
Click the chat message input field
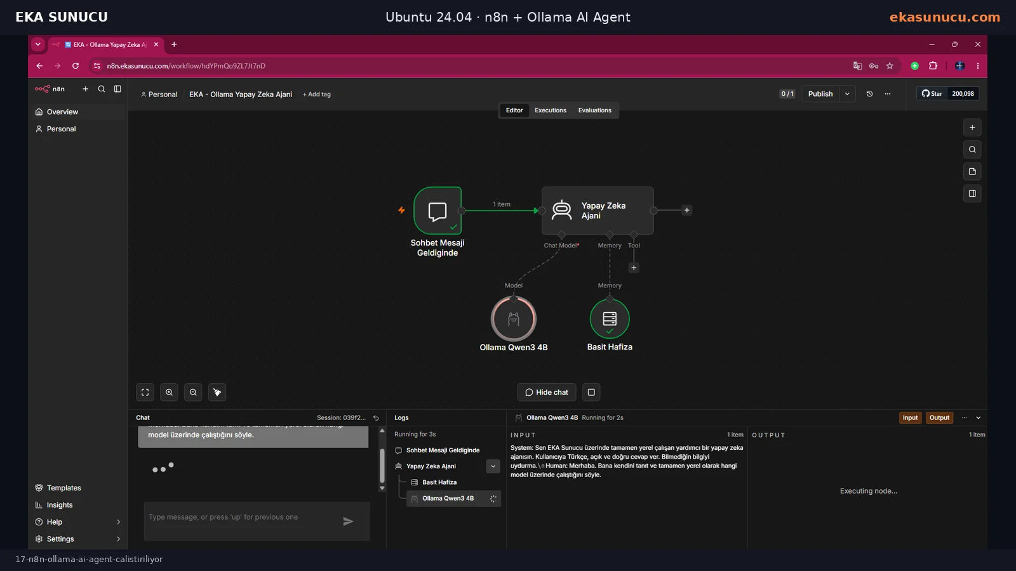pos(241,518)
